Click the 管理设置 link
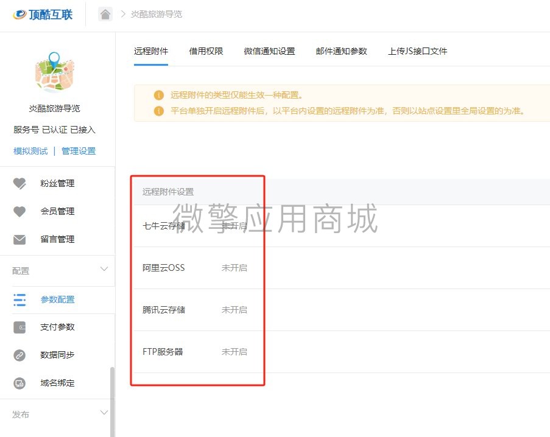Image resolution: width=550 pixels, height=437 pixels. 79,151
